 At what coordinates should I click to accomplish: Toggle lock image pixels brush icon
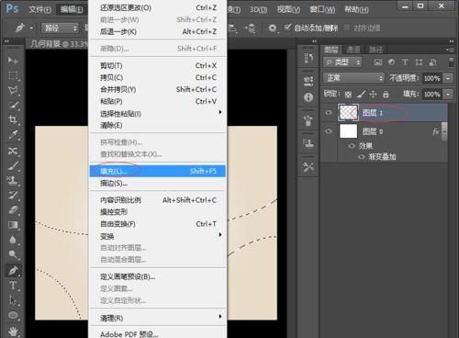(x=361, y=94)
